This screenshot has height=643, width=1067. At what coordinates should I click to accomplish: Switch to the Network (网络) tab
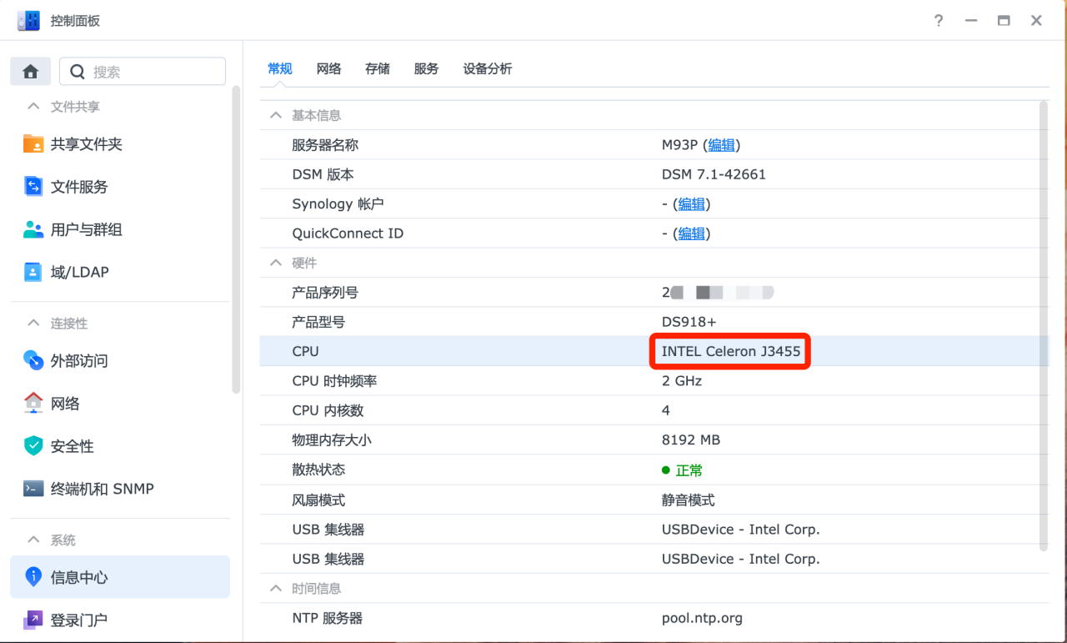click(x=328, y=69)
